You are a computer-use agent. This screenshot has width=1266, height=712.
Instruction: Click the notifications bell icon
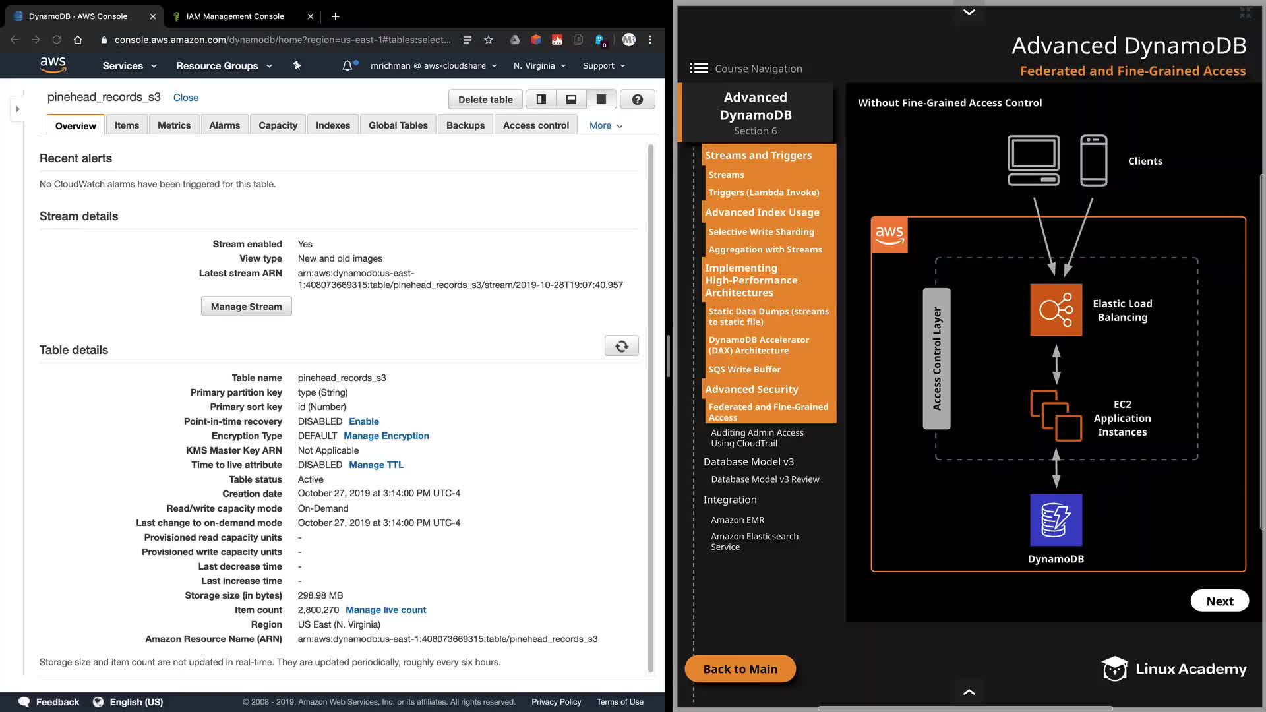[x=347, y=66]
